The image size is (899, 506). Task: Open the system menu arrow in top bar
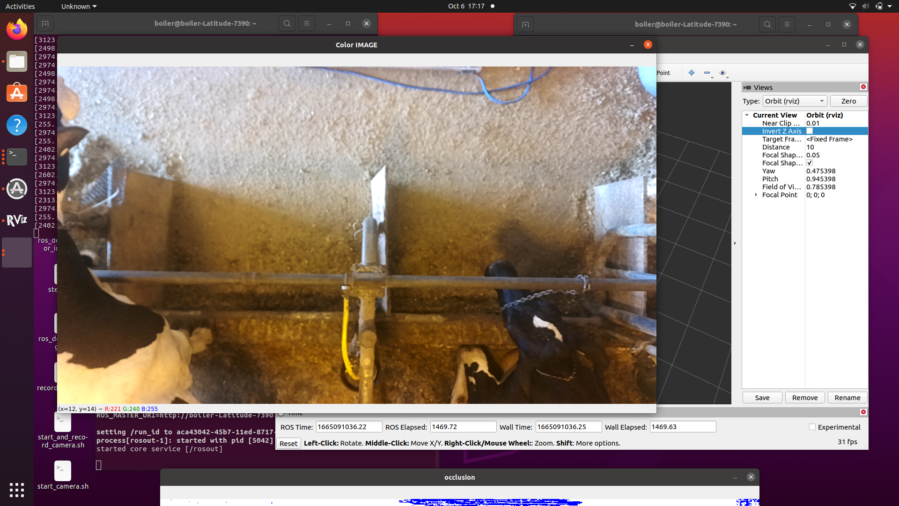[x=890, y=6]
